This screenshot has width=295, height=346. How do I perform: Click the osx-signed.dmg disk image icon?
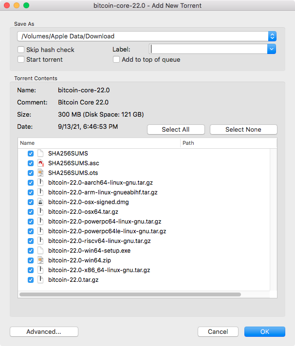[x=40, y=202]
